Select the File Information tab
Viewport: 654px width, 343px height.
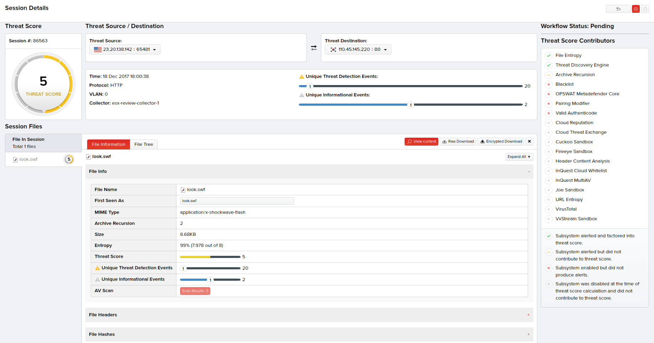pos(109,144)
